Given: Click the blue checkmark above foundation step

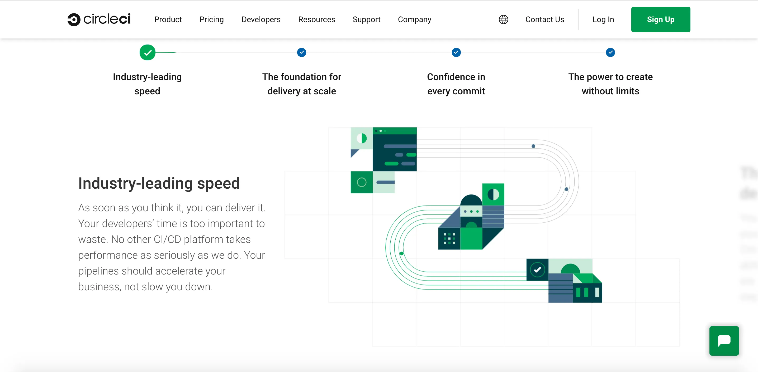Looking at the screenshot, I should tap(301, 53).
